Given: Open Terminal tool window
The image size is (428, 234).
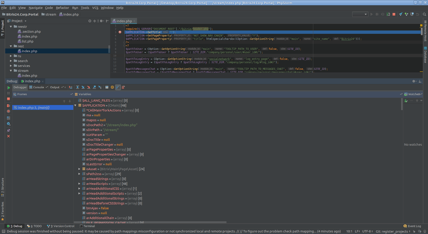Looking at the screenshot, I should 87,226.
